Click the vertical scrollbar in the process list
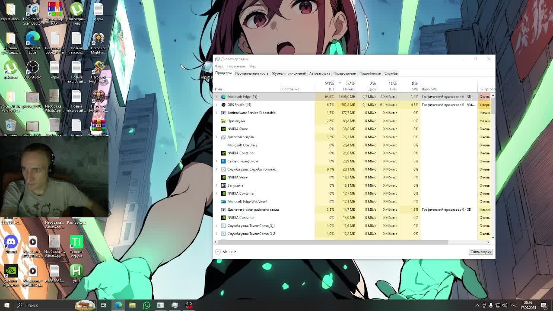The width and height of the screenshot is (553, 311). 493,106
